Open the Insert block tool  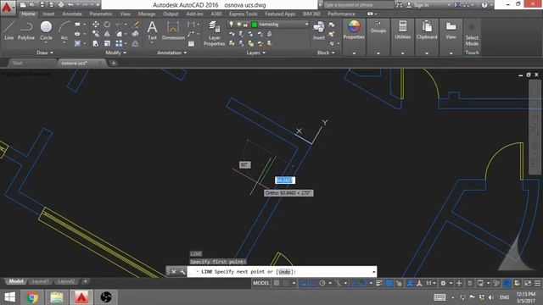point(319,30)
